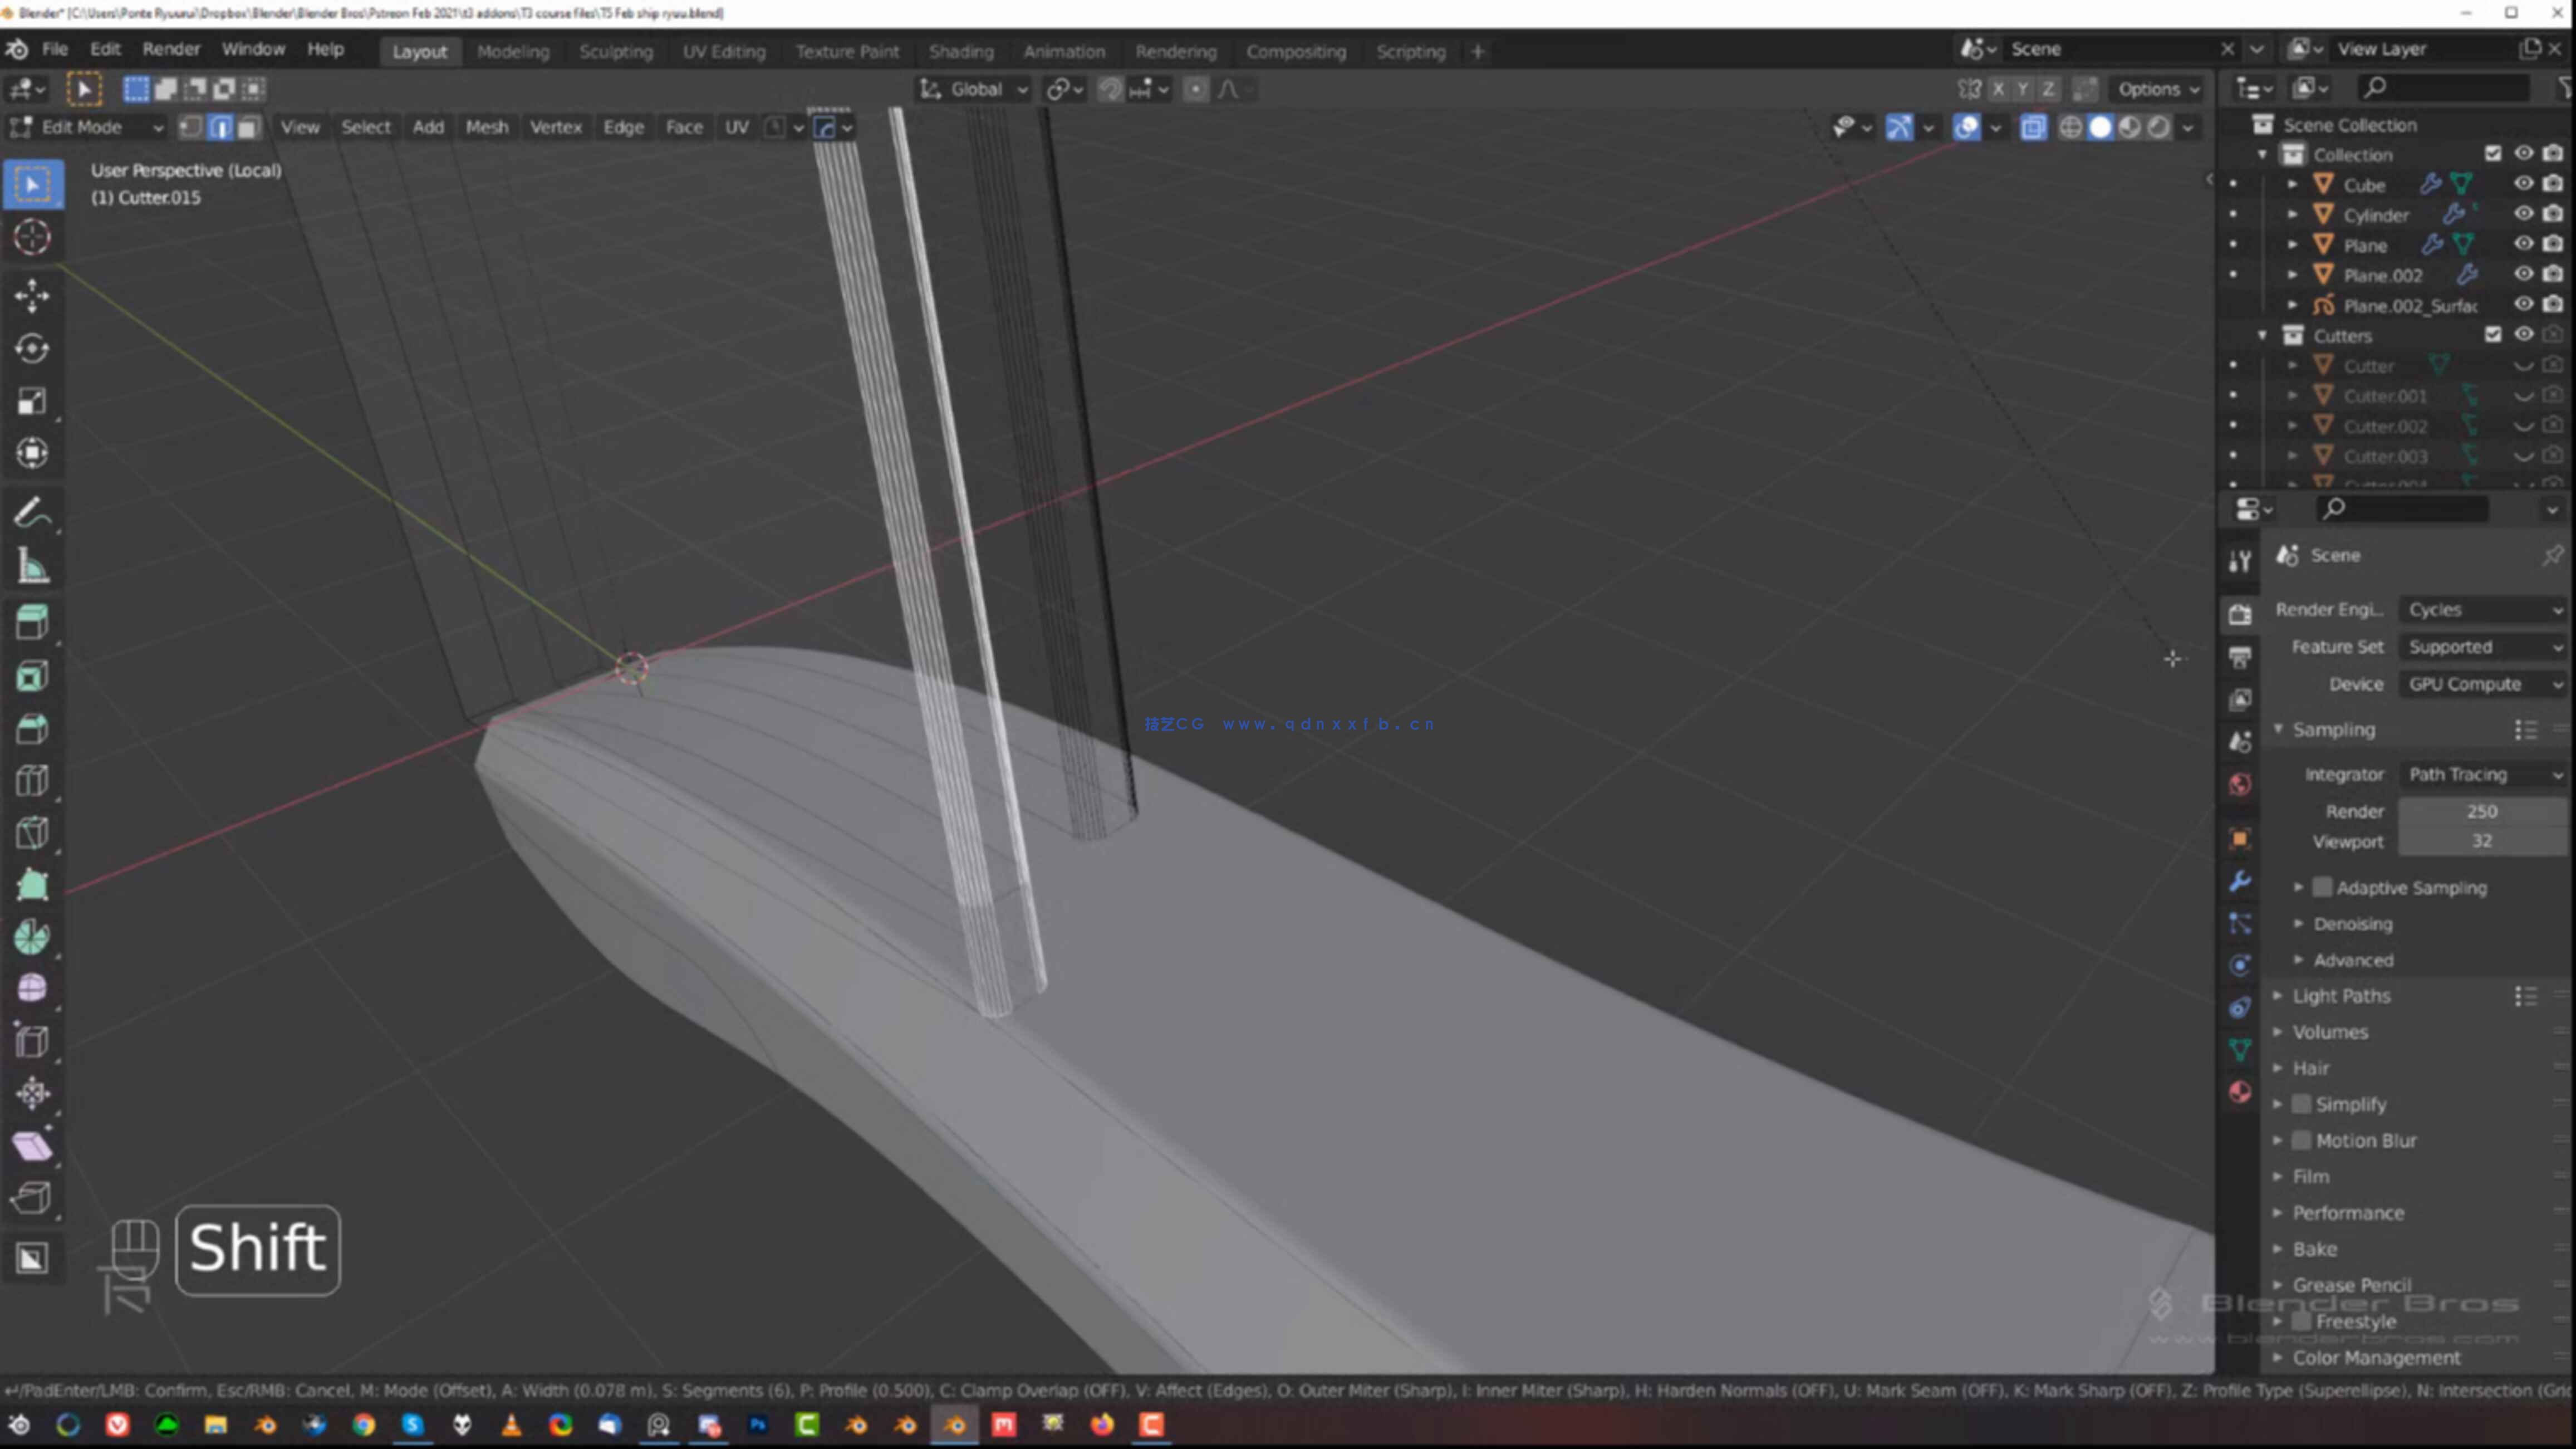Launch Skype from the taskbar

click(413, 1425)
